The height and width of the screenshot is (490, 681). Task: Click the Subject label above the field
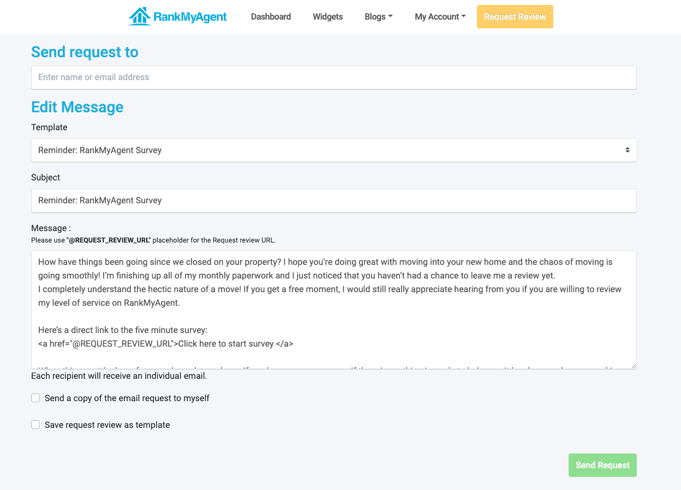(46, 178)
